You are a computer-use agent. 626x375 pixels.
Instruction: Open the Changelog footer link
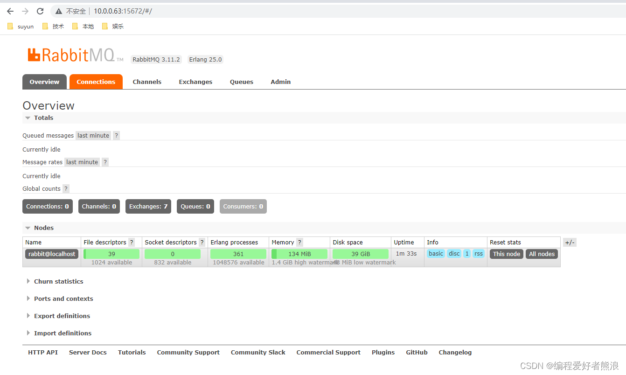tap(455, 353)
